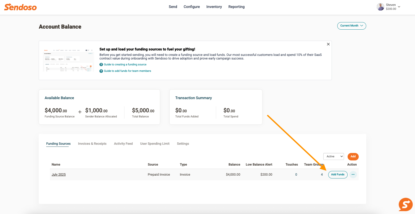Open Steven's profile avatar

tap(380, 7)
